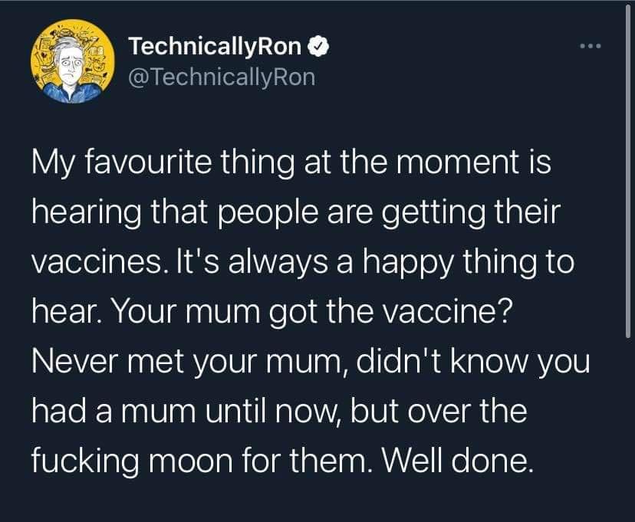This screenshot has height=522, width=635.
Task: Click the first line of the tweet
Action: coord(290,161)
